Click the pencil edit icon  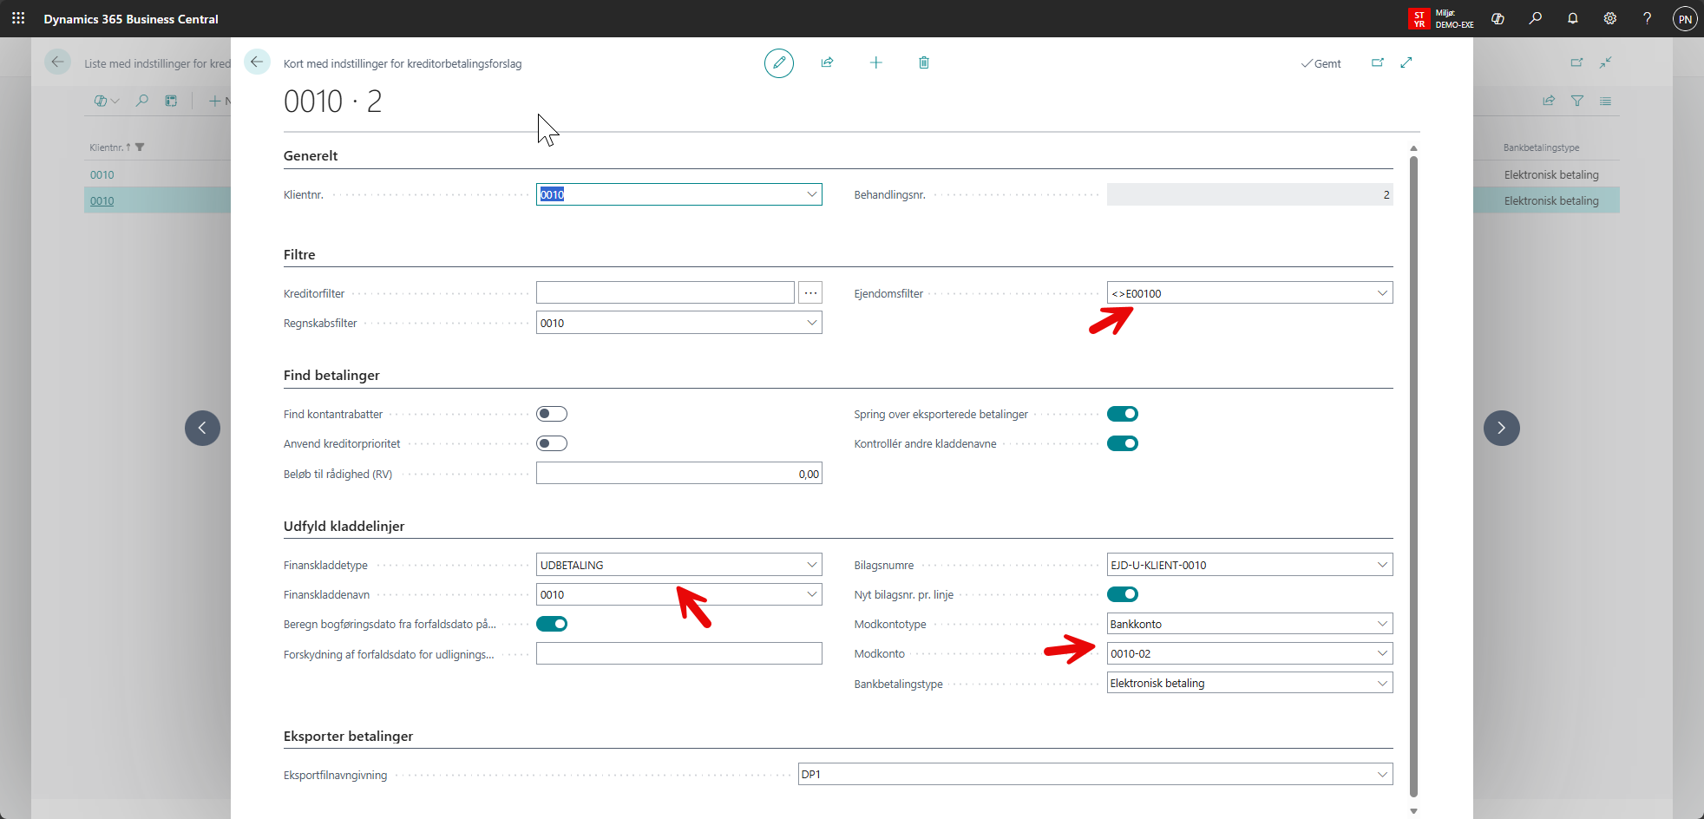tap(778, 63)
